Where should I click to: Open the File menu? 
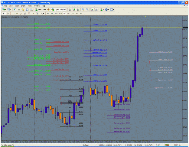(6, 6)
